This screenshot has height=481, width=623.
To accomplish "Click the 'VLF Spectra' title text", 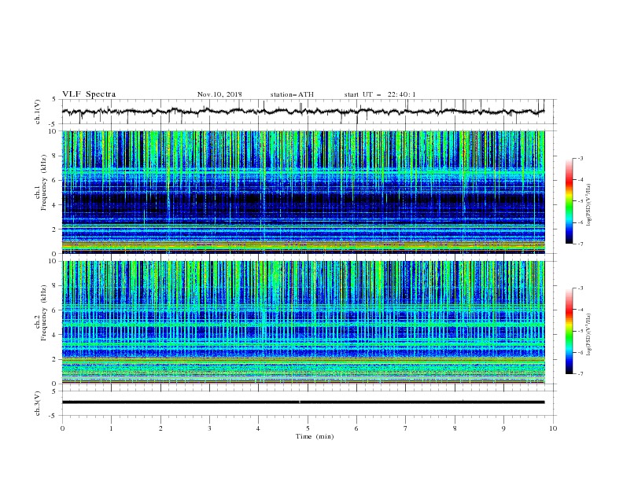I will pyautogui.click(x=89, y=94).
